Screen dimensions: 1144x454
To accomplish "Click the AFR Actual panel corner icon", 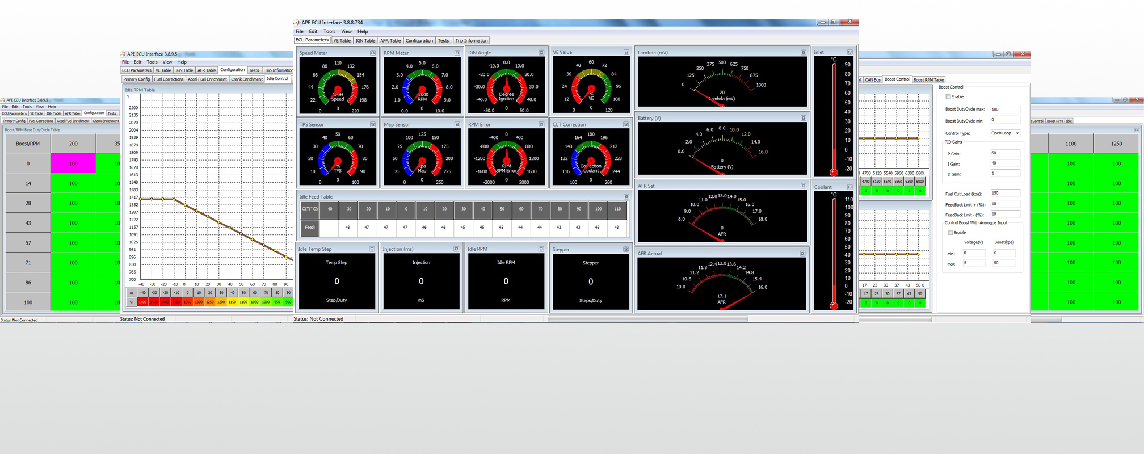I will tap(802, 254).
